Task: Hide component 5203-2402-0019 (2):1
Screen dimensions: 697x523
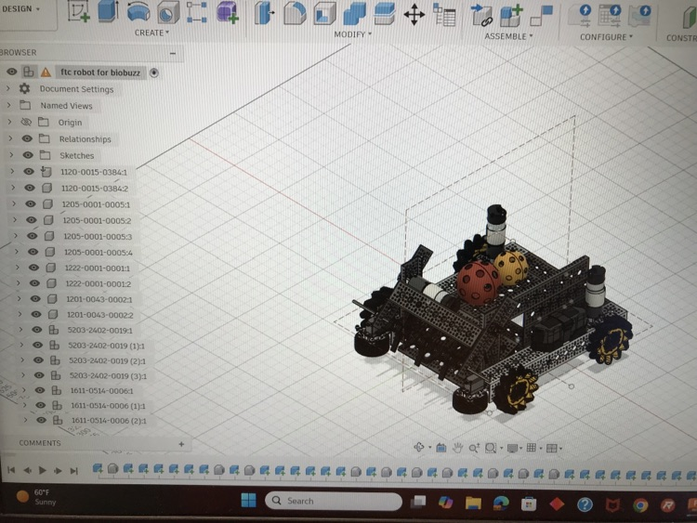Action: 39,360
